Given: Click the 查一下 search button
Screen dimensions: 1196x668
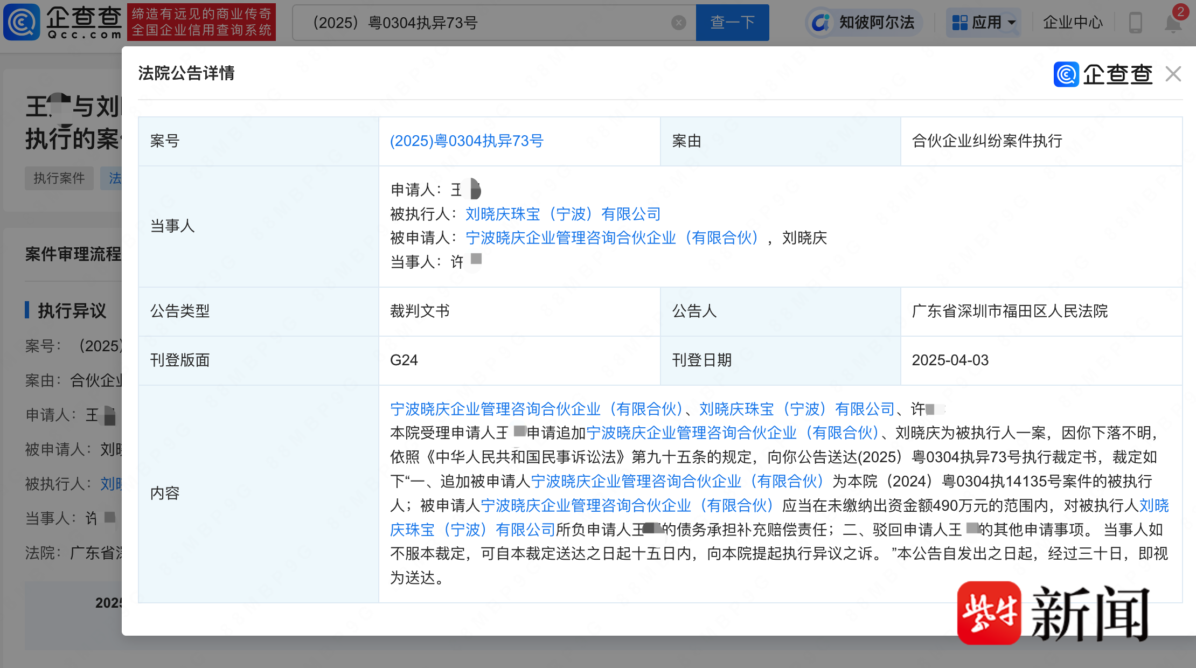Looking at the screenshot, I should (x=732, y=23).
